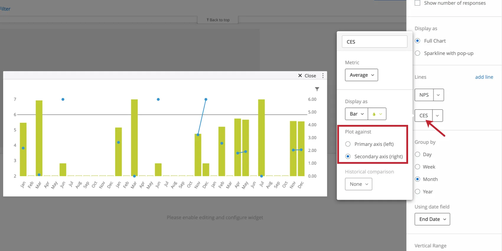This screenshot has width=502, height=251.
Task: Open the widget three-dot options menu
Action: tap(323, 76)
